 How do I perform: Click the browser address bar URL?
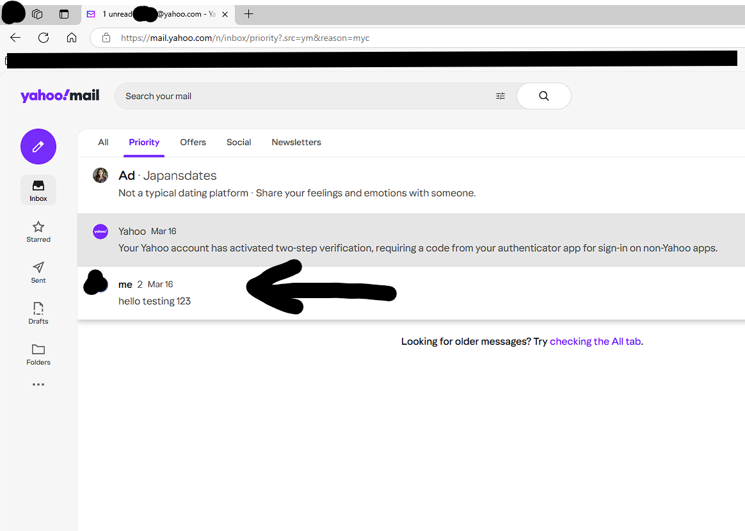click(x=244, y=38)
